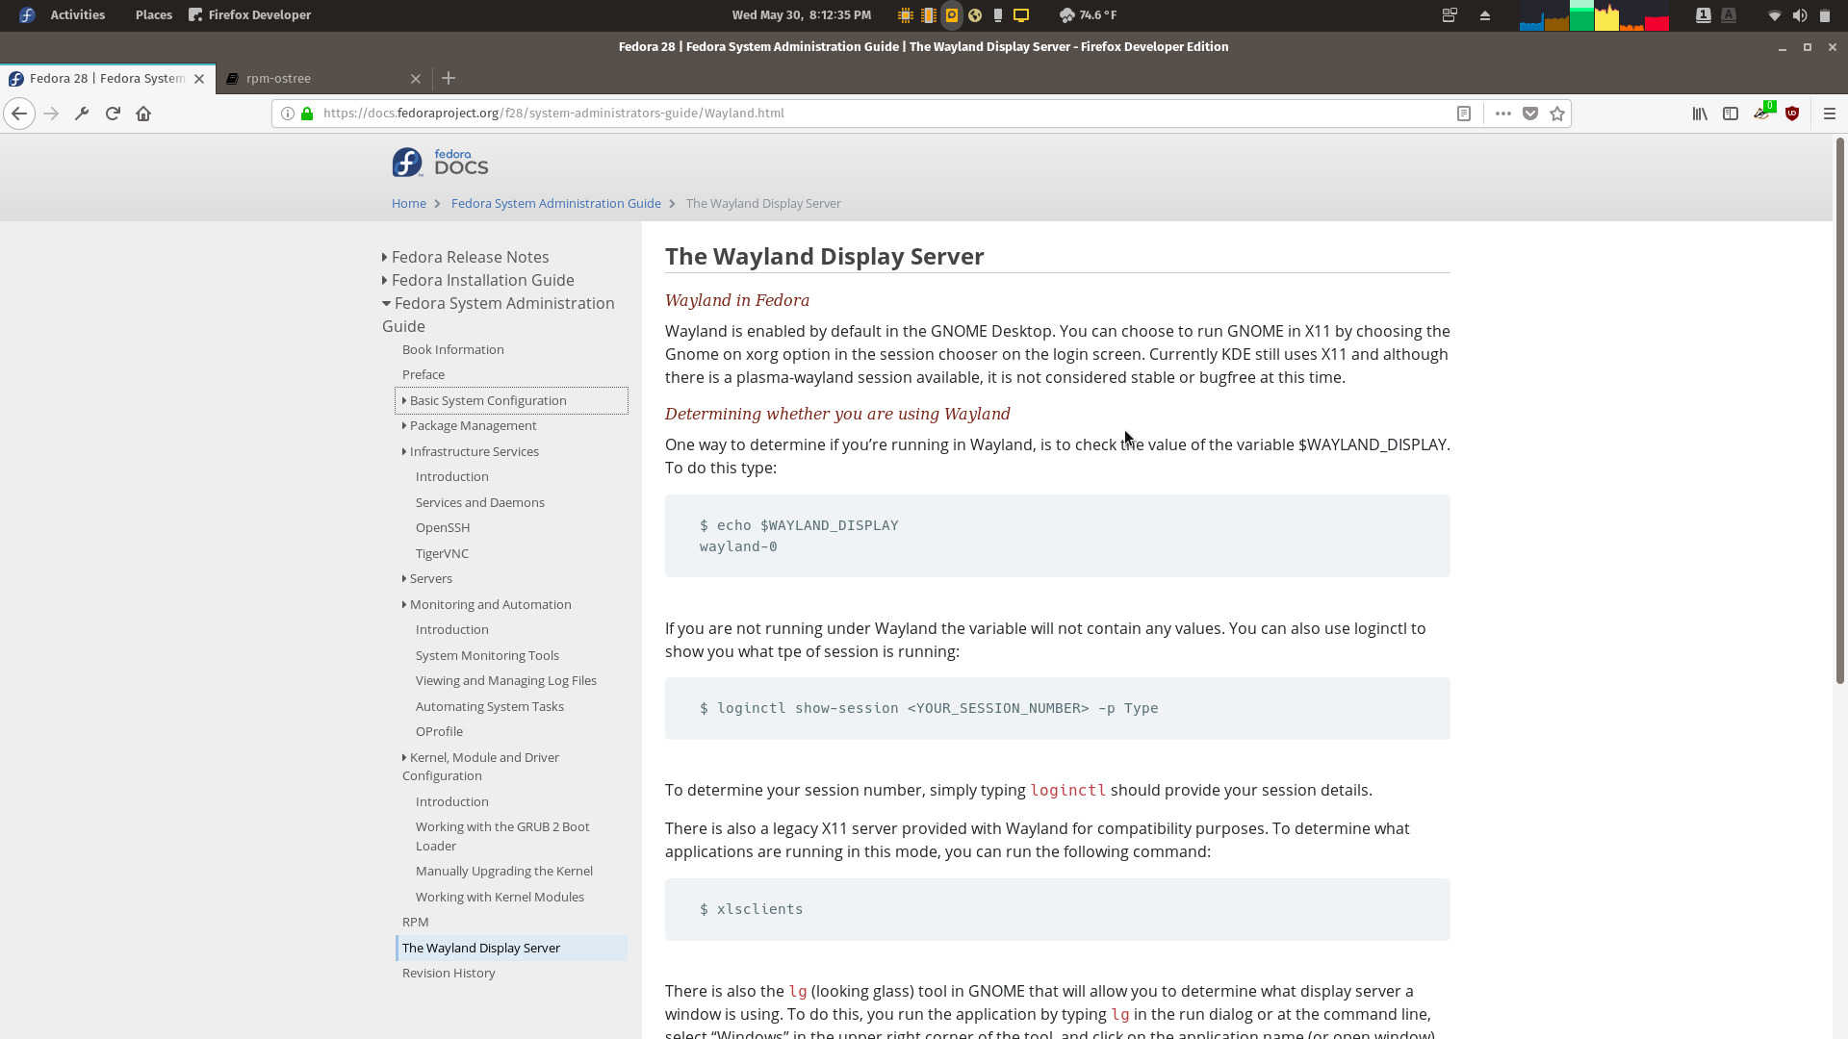This screenshot has height=1039, width=1848.
Task: Collapse Fedora System Administration Guide section
Action: coord(498,315)
